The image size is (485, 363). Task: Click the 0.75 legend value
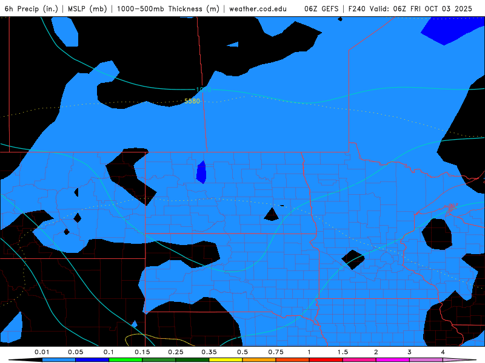coord(276,352)
